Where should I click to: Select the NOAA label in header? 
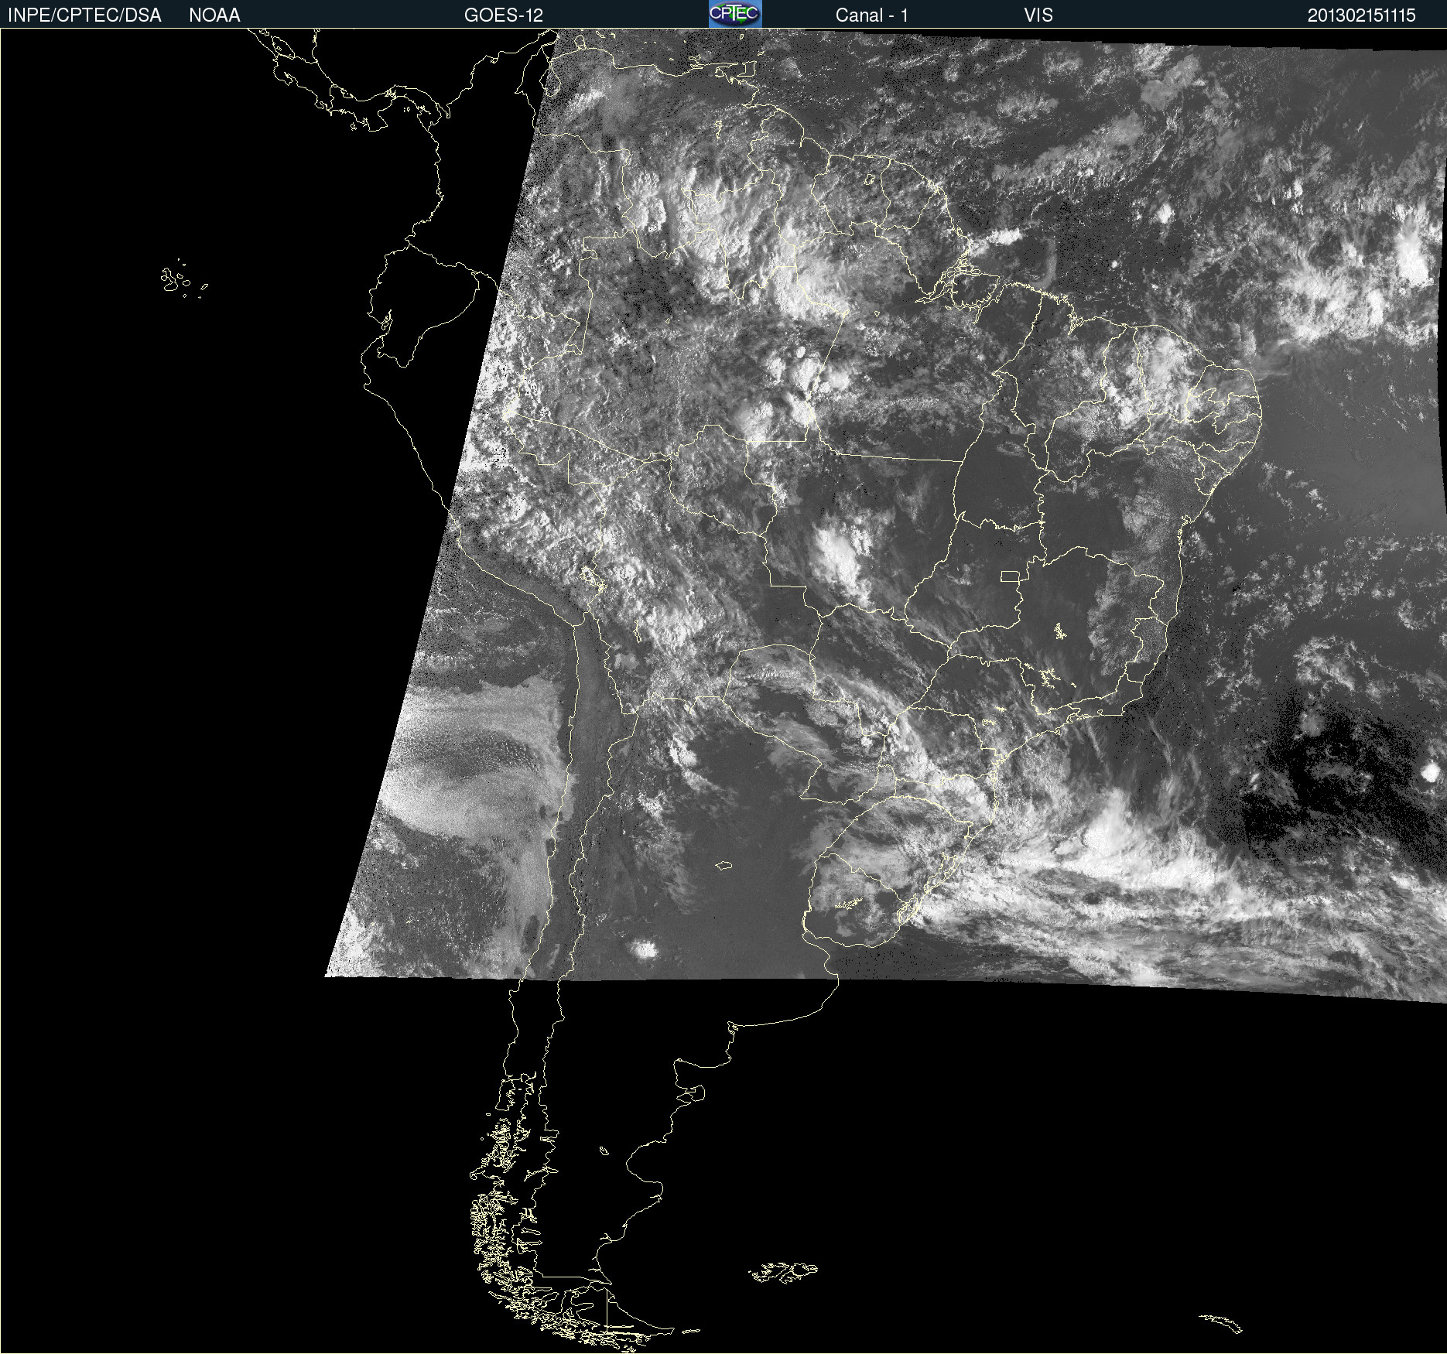[214, 15]
